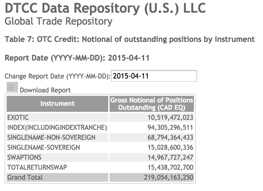The width and height of the screenshot is (263, 191).
Task: Select the Instrument column header
Action: coord(57,104)
